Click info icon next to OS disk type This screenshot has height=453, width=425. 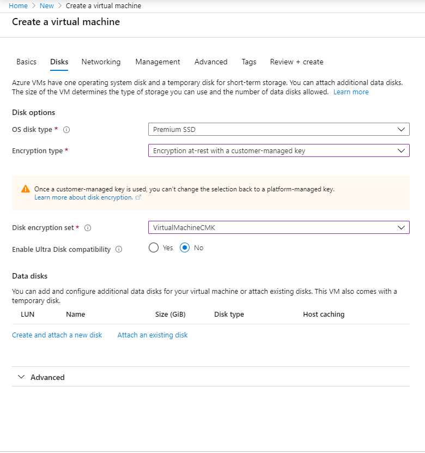click(x=67, y=130)
